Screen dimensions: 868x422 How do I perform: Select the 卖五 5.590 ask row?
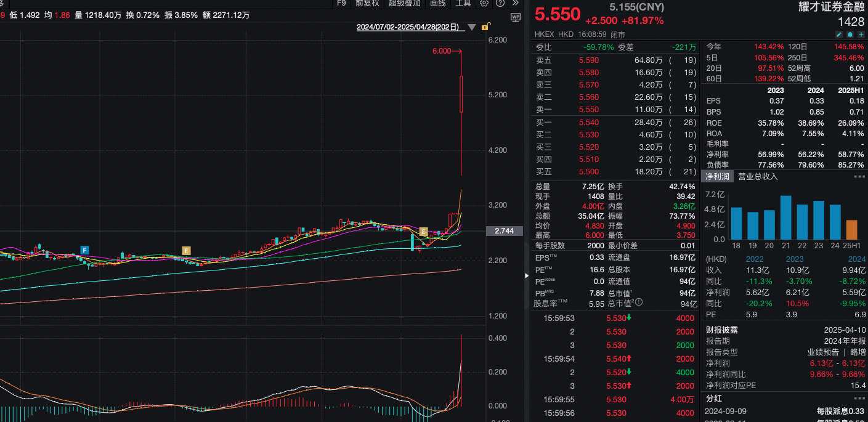click(616, 60)
